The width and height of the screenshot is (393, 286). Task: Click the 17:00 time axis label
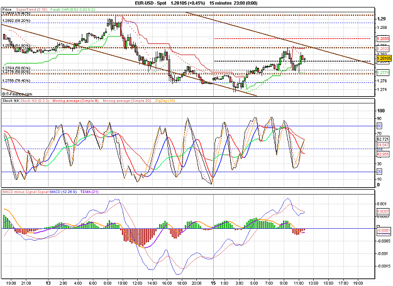point(343,283)
